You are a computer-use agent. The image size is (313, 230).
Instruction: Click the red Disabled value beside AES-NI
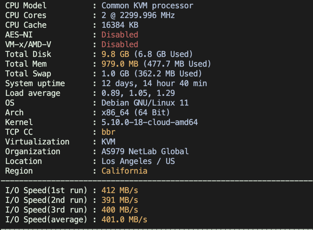pyautogui.click(x=120, y=35)
